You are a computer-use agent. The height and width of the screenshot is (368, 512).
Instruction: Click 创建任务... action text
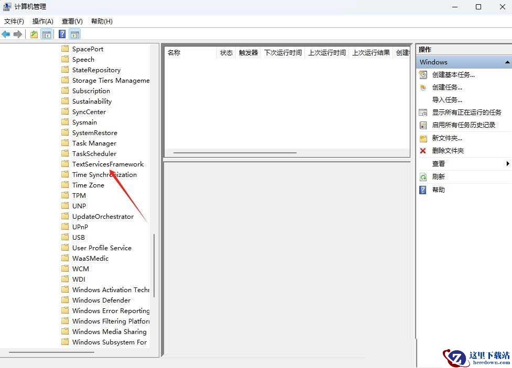[x=447, y=87]
